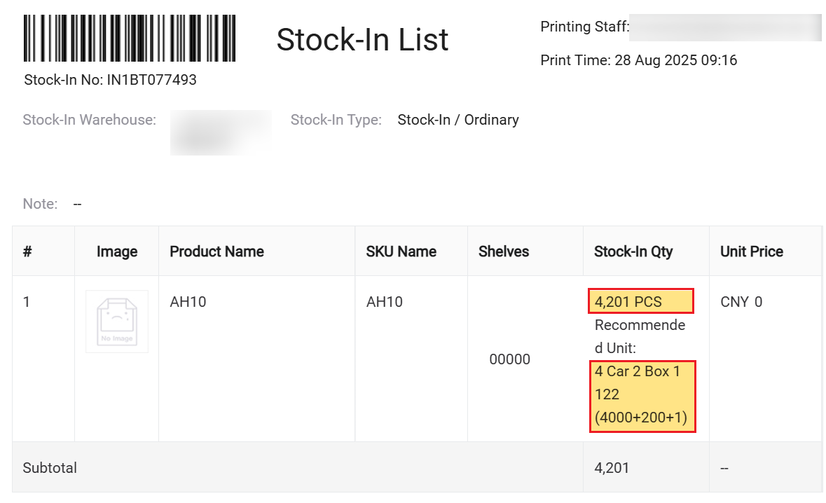826x503 pixels.
Task: Click the SKU Name column header
Action: pos(401,251)
